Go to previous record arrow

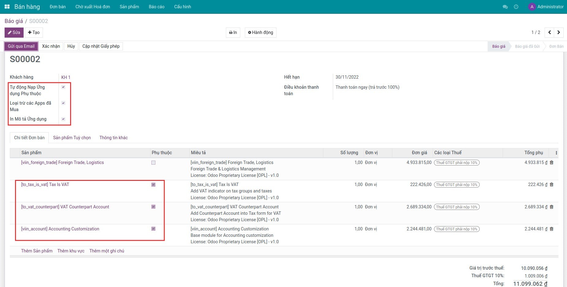pos(550,32)
